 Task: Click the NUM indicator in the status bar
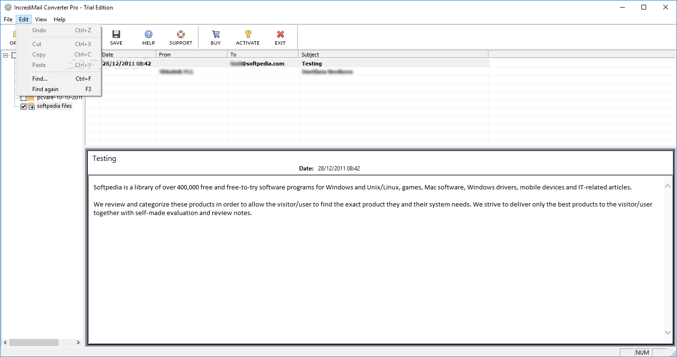pyautogui.click(x=642, y=353)
